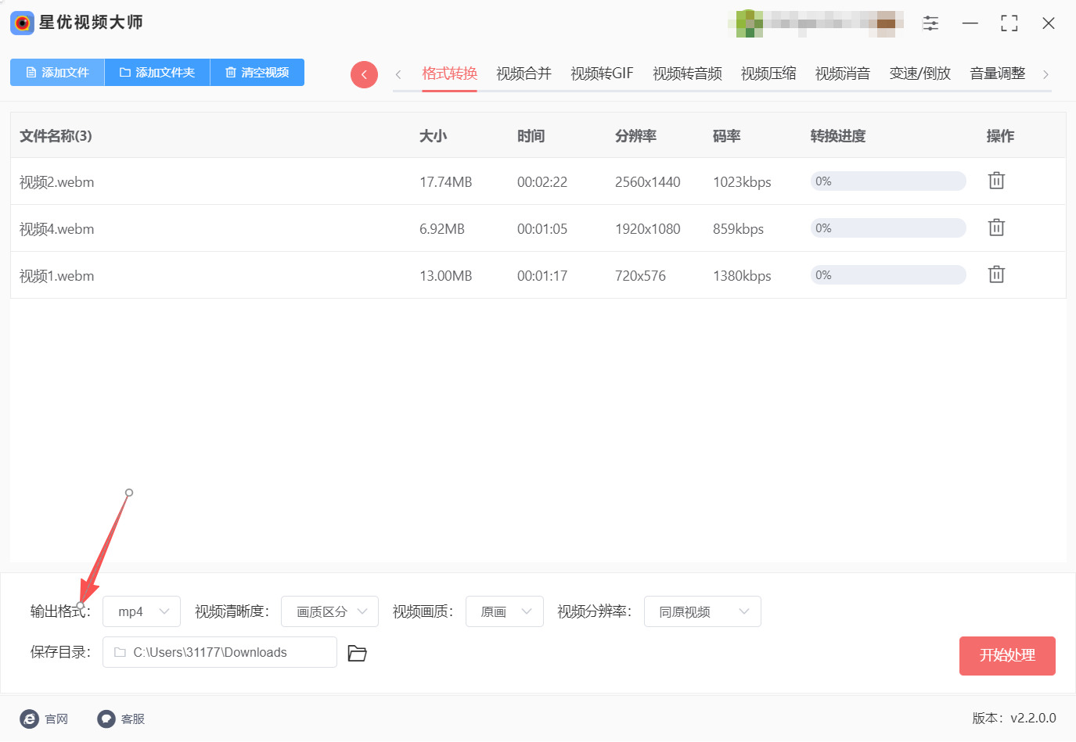Open the settings sliders icon in title bar

930,23
